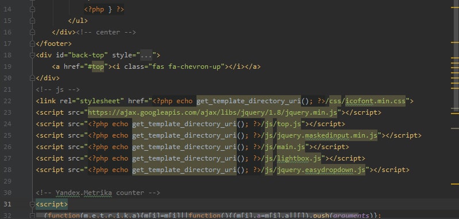This screenshot has height=219, width=459.
Task: Click the opening script tag on line 31
Action: pos(52,205)
